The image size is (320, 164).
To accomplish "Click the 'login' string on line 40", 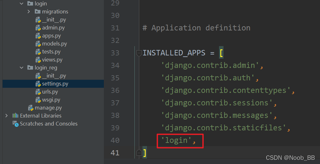I will tap(176, 140).
